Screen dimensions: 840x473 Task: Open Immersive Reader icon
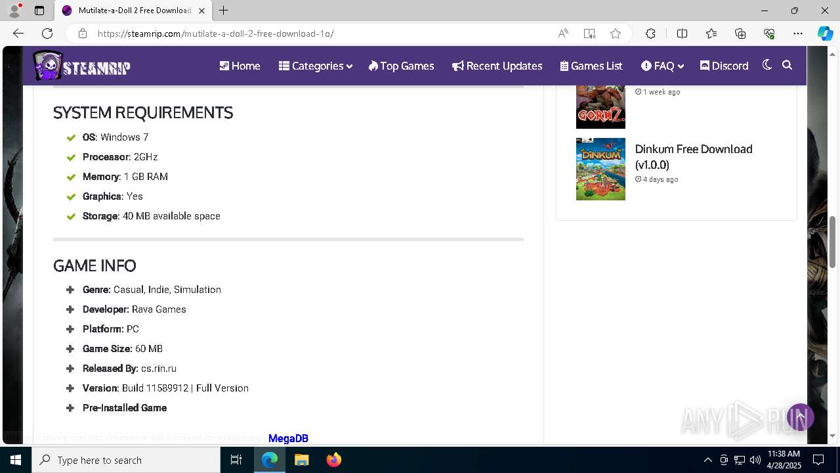(589, 34)
